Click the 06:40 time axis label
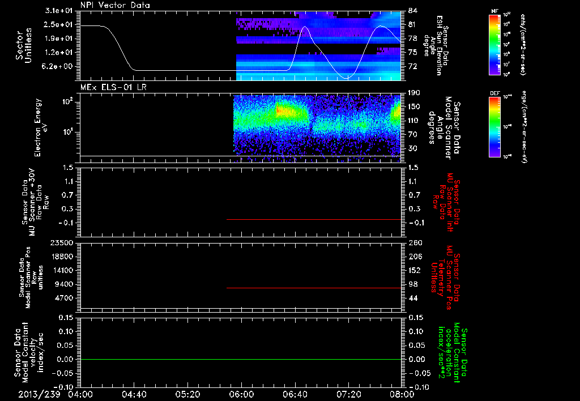Screen dimensions: 580x401 295,395
